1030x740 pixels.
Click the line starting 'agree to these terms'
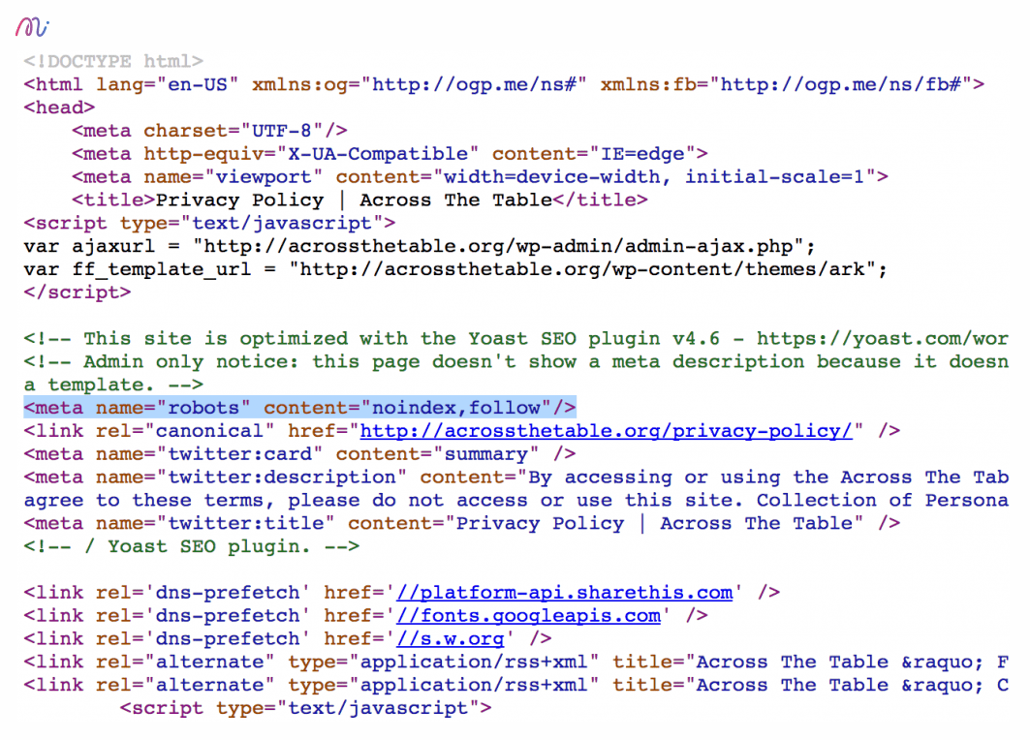[x=515, y=500]
